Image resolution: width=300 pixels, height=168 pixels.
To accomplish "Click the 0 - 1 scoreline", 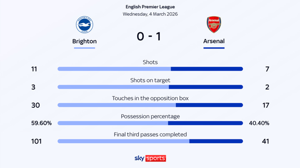I will tap(149, 37).
